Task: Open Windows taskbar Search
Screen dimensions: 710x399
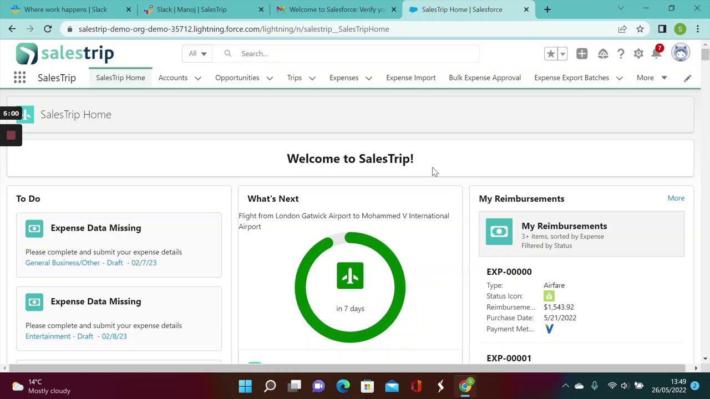Action: (270, 386)
